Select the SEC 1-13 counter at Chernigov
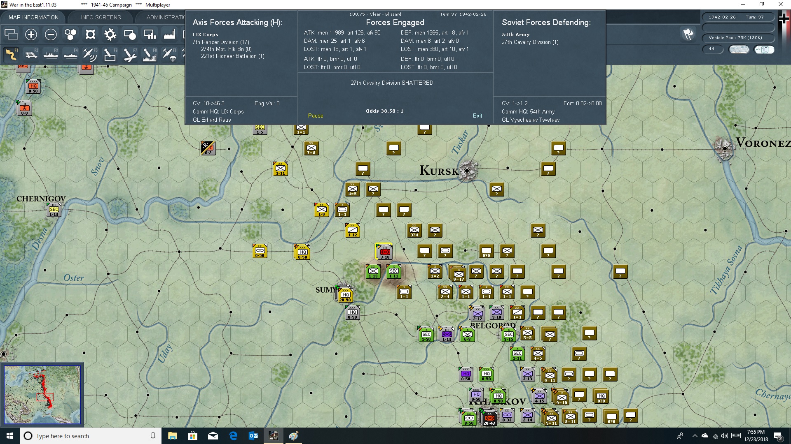Viewport: 791px width, 444px height. [x=54, y=209]
